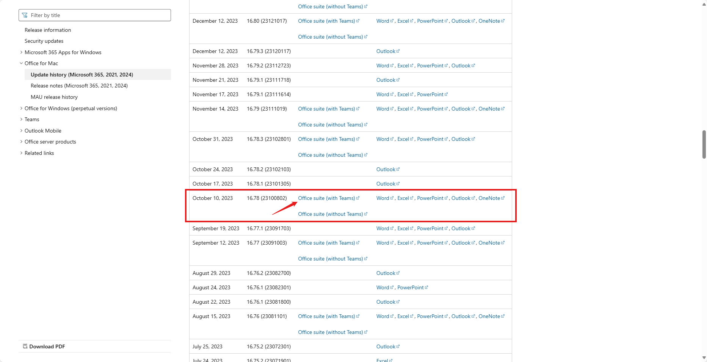Click the filter icon in the title filter box

coord(25,15)
